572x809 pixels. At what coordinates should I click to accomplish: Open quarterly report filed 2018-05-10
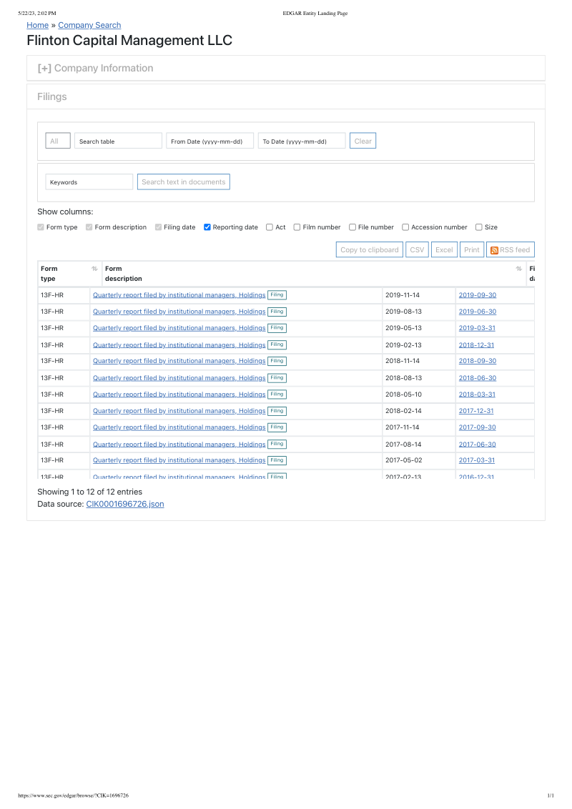(179, 394)
